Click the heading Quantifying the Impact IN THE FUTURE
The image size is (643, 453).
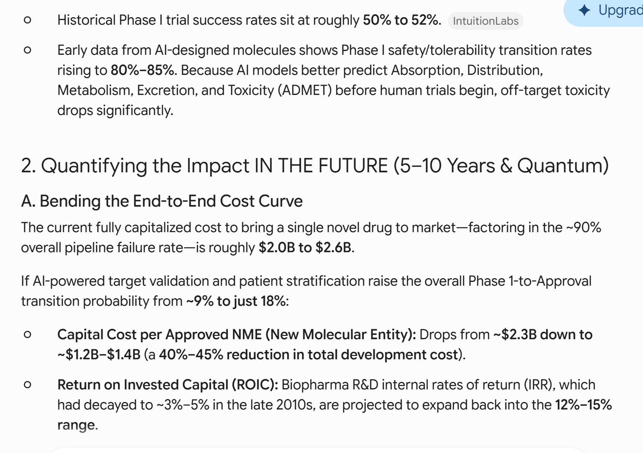coord(315,166)
